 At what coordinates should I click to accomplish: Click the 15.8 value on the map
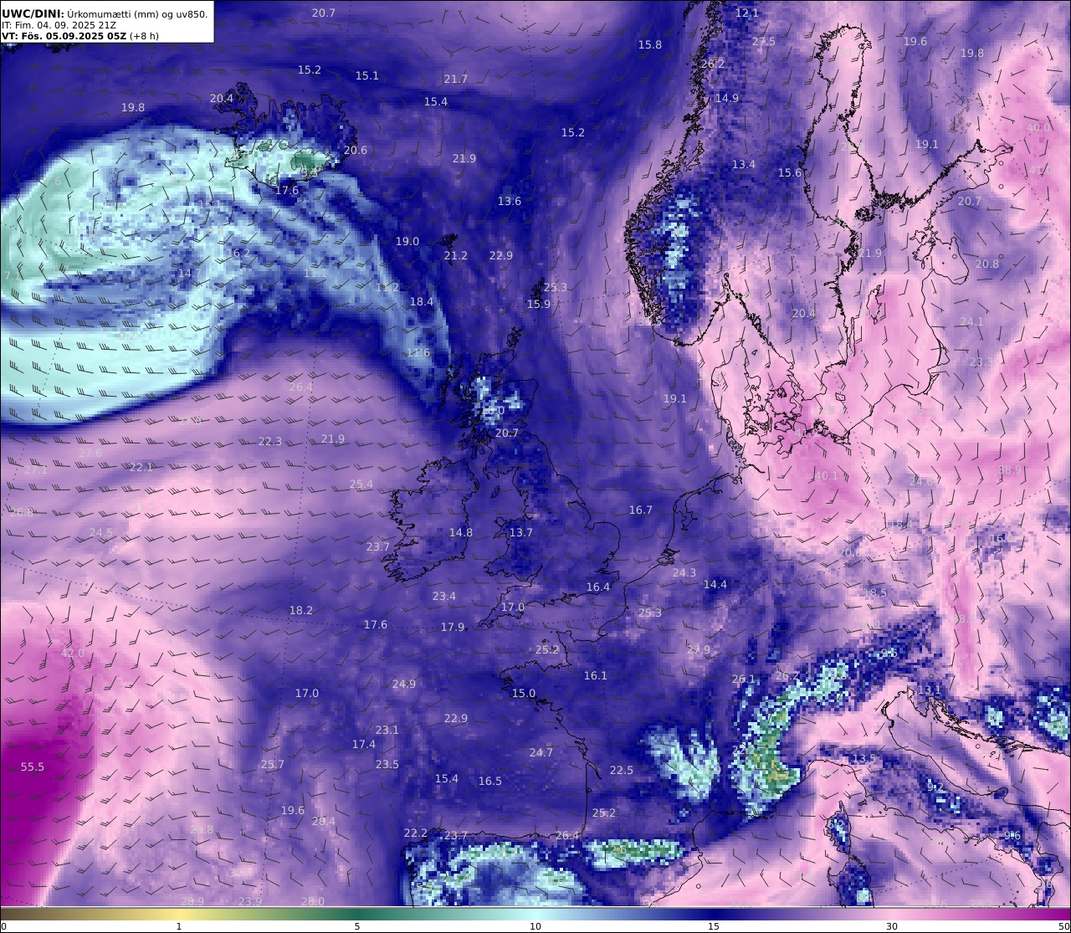pyautogui.click(x=650, y=44)
